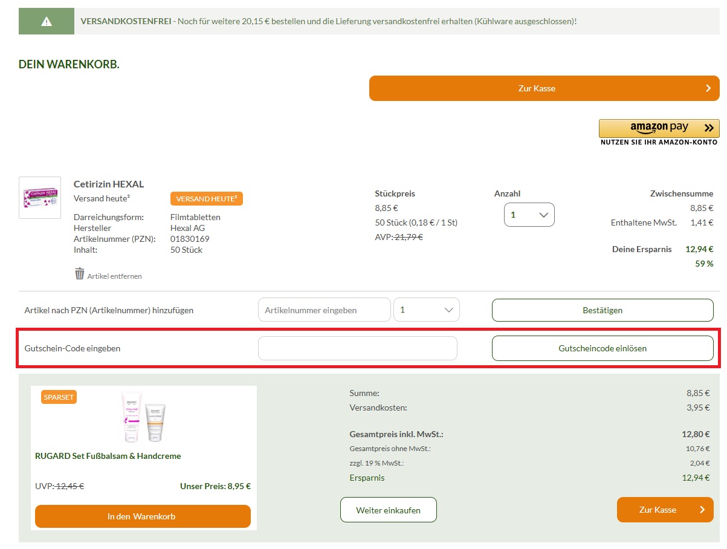Click the Artikel entfernen link

tap(115, 276)
